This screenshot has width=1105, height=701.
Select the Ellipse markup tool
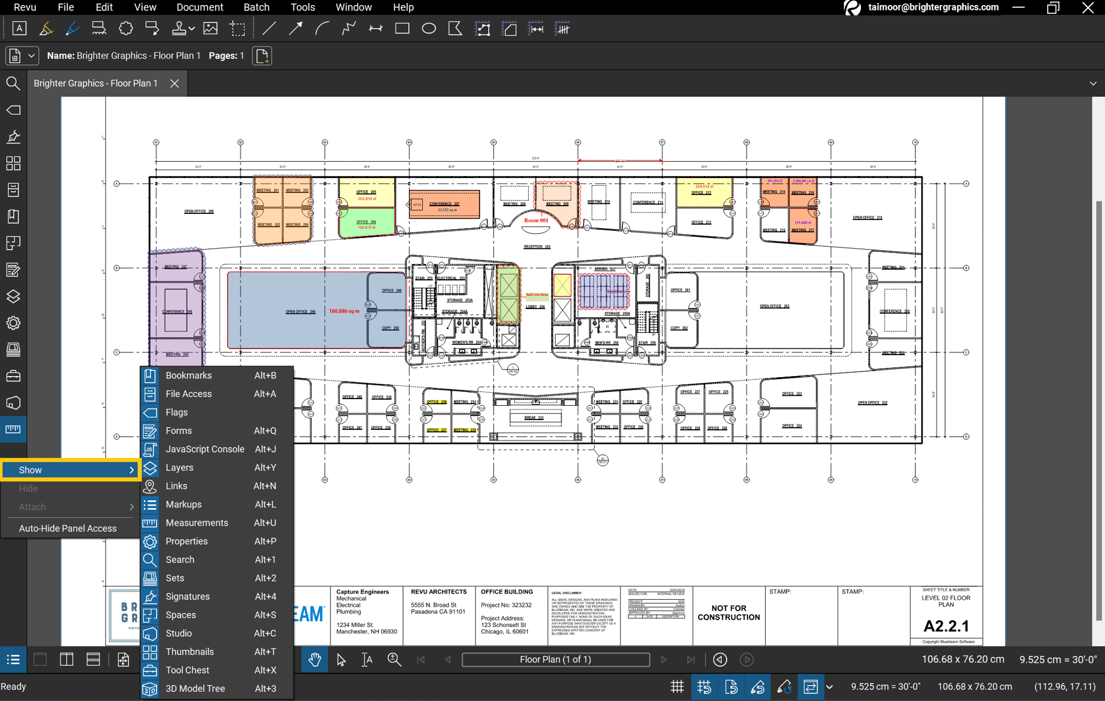click(x=429, y=28)
